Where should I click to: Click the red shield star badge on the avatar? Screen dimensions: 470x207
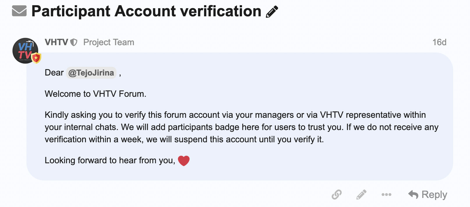[x=36, y=58]
